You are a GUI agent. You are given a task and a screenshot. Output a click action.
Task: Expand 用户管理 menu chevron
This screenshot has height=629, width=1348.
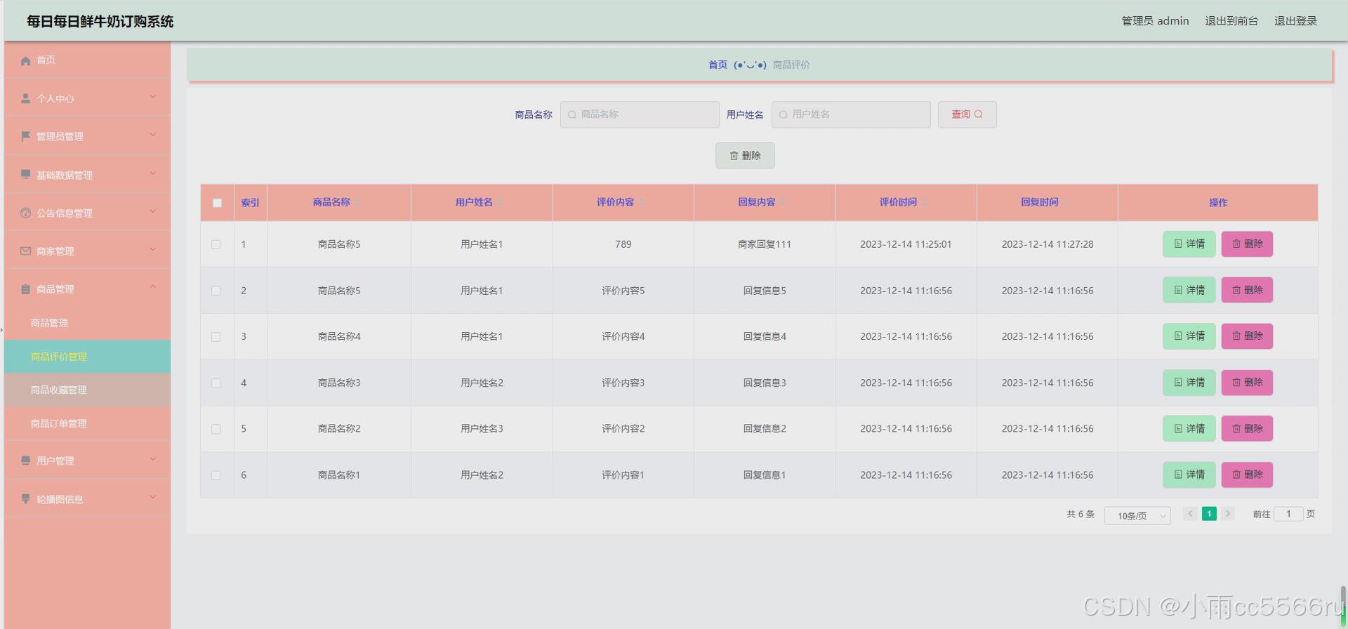coord(153,458)
